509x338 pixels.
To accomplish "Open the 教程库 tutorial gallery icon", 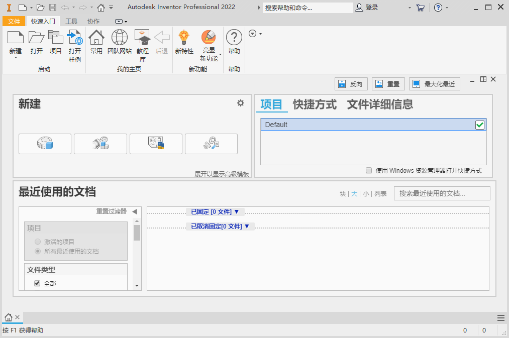I will 143,38.
